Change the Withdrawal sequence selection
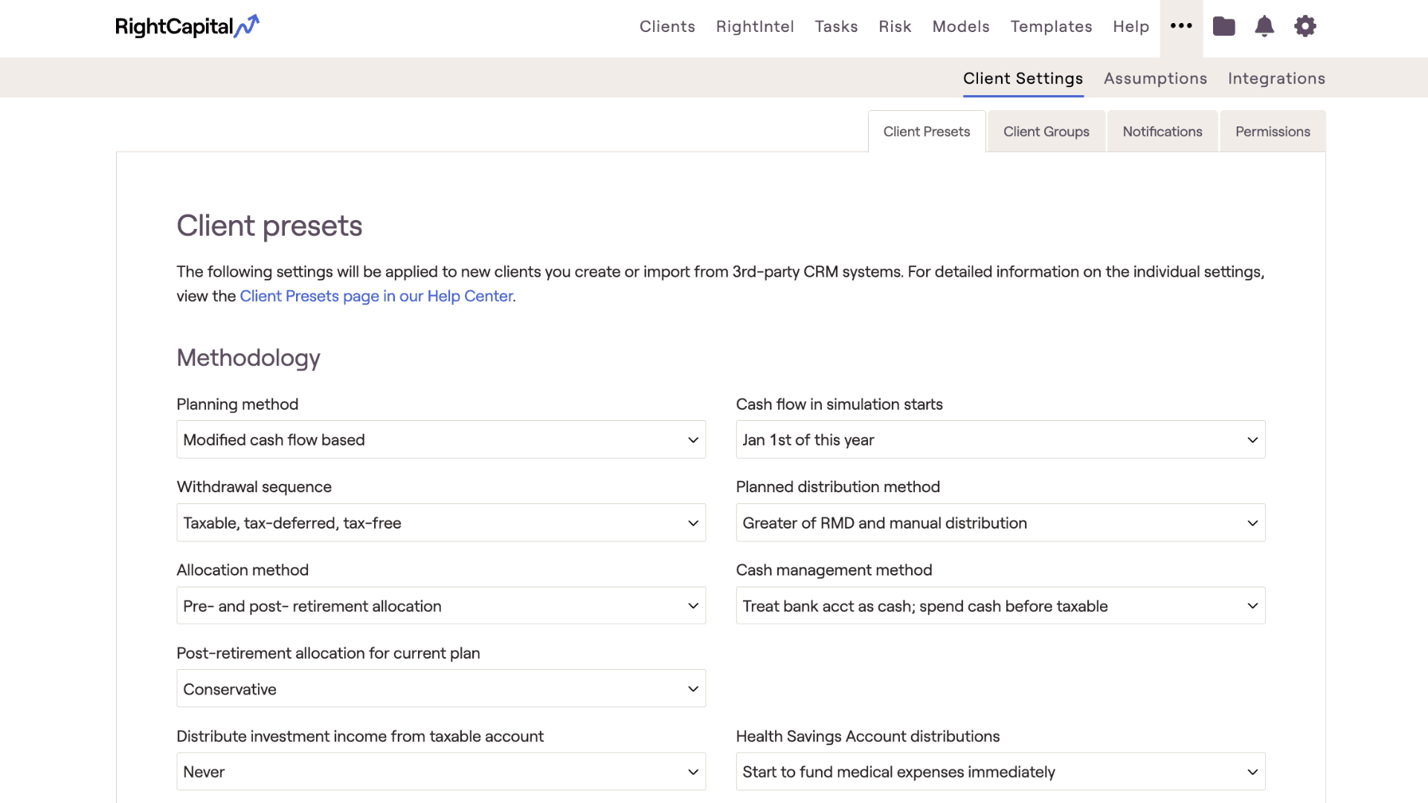Screen dimensions: 1428x803 [x=440, y=523]
